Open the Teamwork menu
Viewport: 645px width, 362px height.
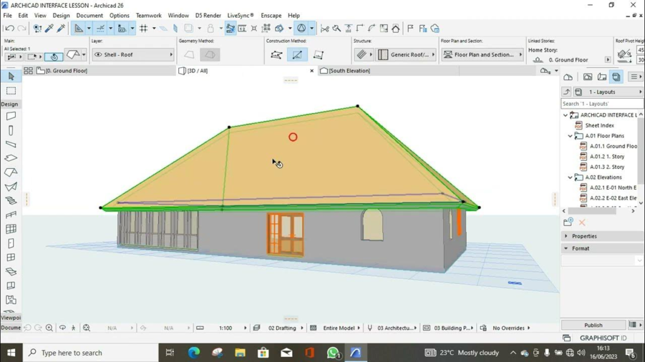[149, 16]
